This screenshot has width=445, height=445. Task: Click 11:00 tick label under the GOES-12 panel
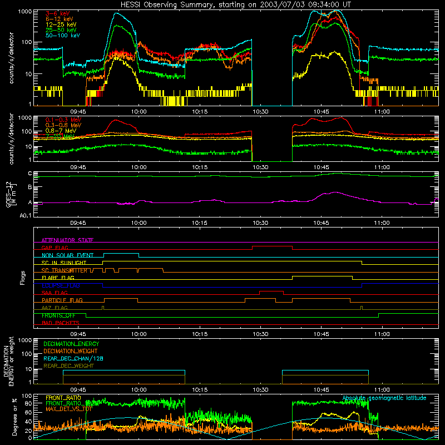(x=382, y=223)
